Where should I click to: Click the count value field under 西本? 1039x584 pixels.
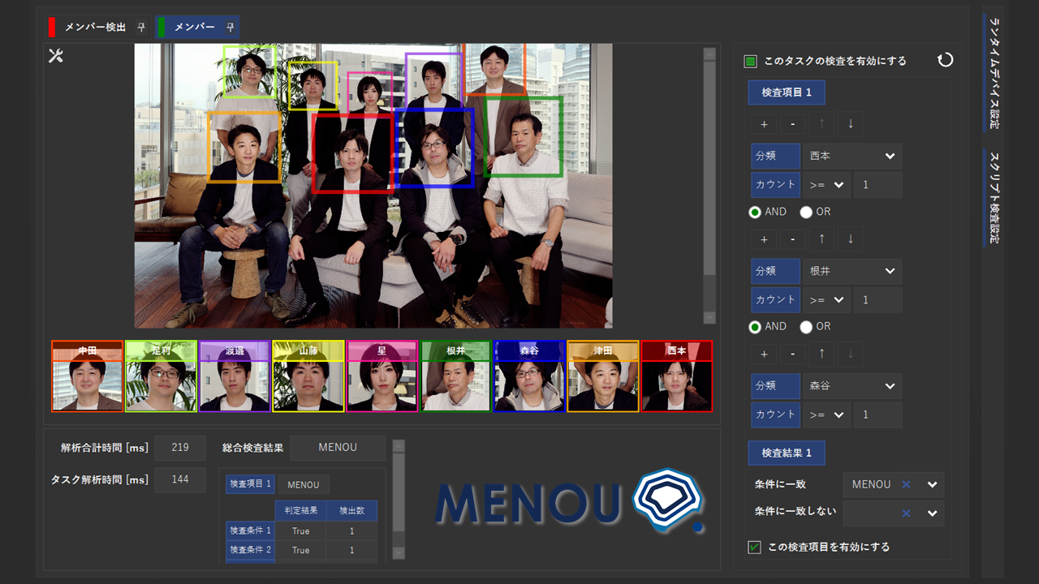(877, 184)
